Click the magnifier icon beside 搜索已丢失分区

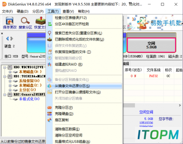(49, 33)
